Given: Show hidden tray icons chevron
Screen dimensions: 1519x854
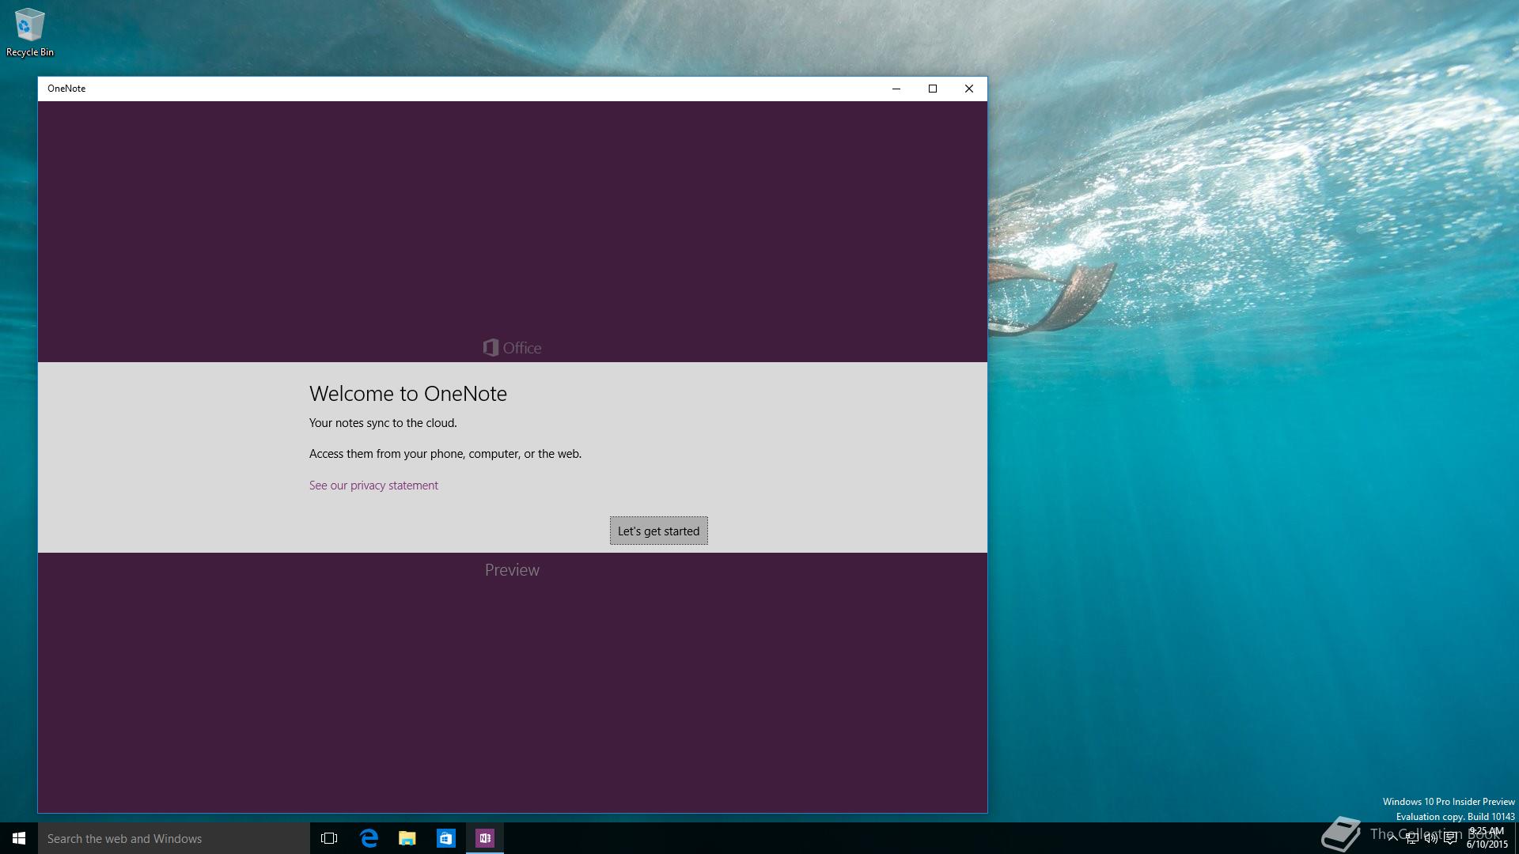Looking at the screenshot, I should pos(1392,838).
